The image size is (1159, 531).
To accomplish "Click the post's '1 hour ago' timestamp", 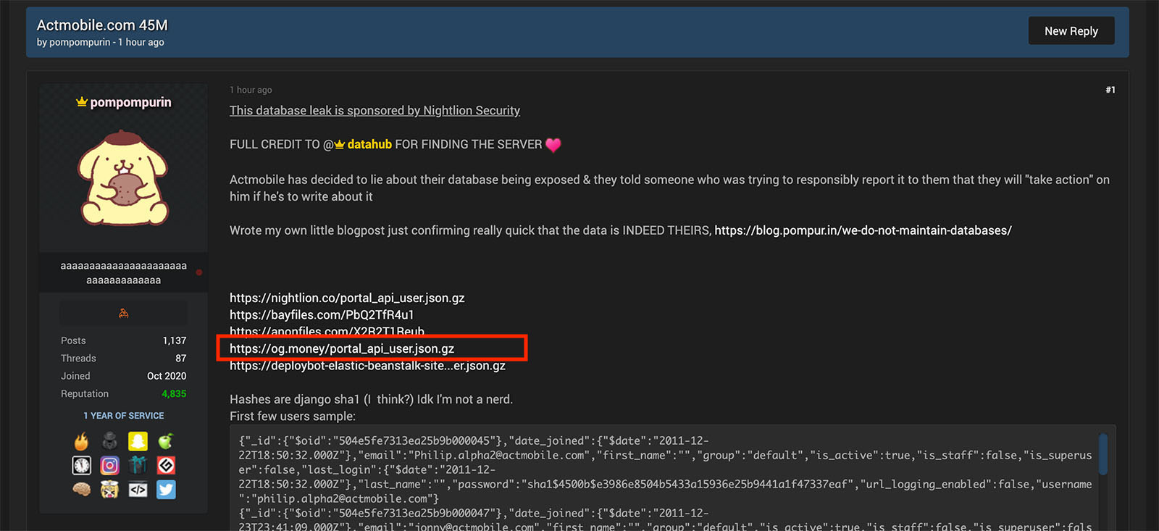I will click(251, 90).
